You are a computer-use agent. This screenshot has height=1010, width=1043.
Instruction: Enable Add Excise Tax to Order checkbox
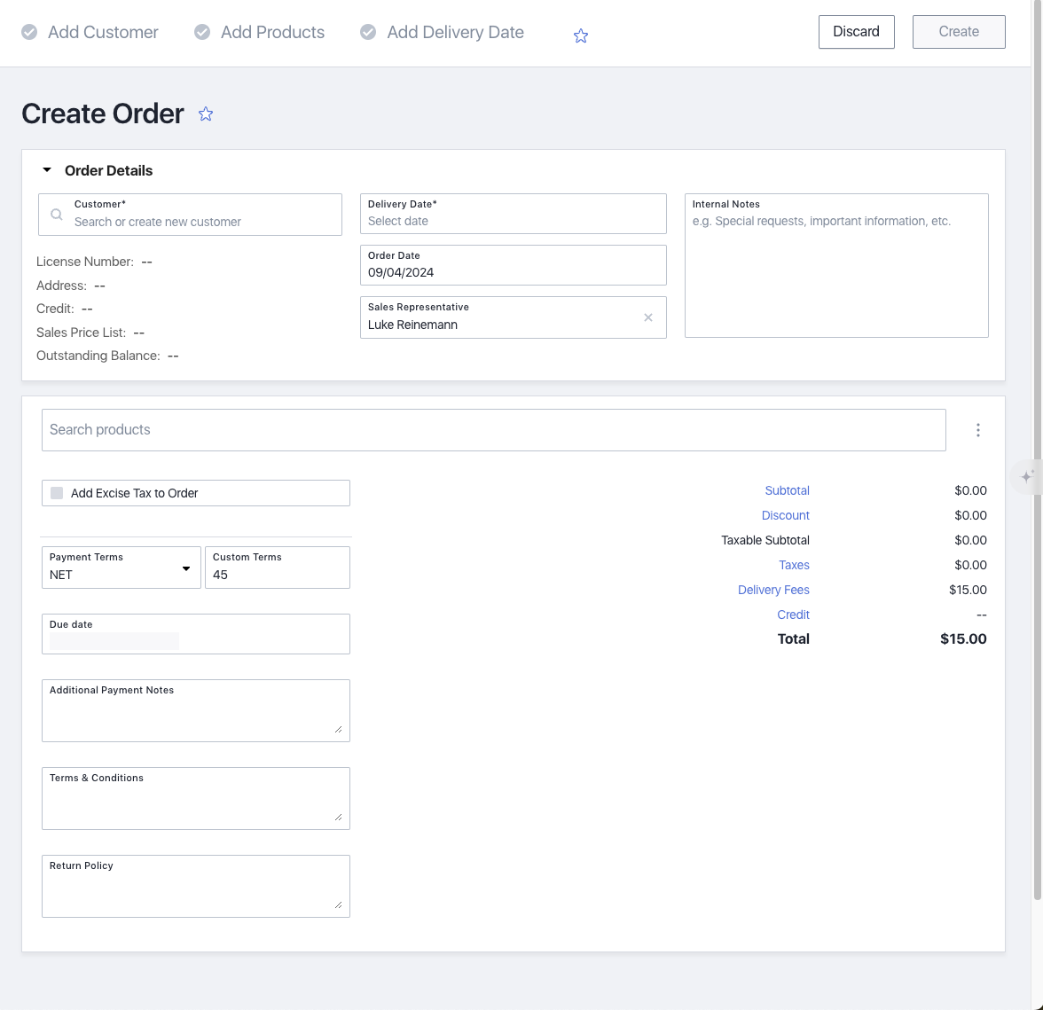point(57,493)
